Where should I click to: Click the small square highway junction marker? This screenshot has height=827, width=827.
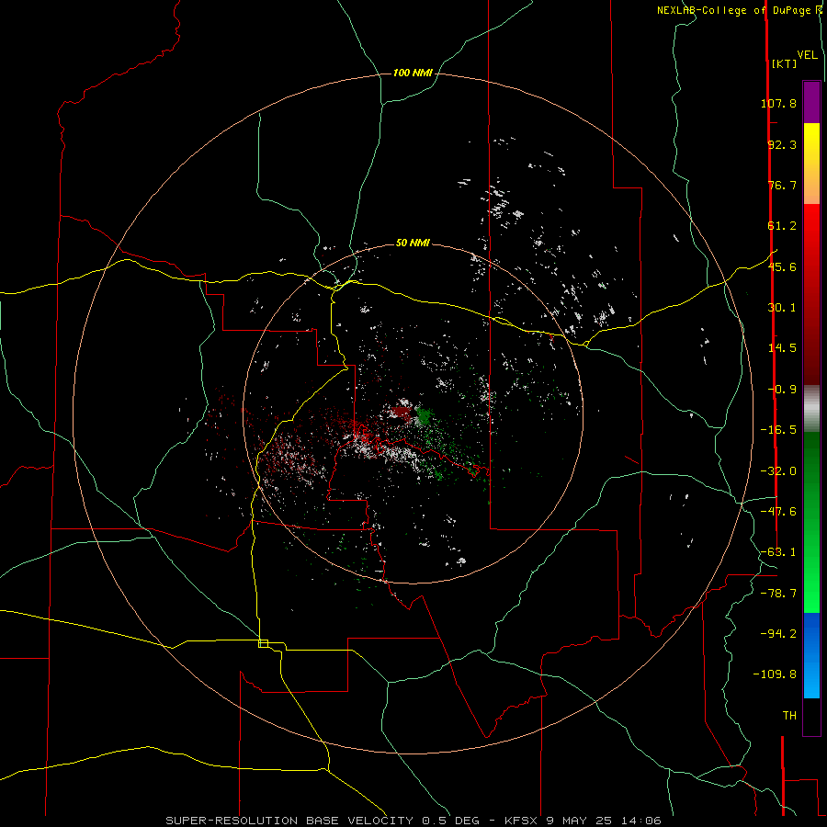tap(263, 643)
